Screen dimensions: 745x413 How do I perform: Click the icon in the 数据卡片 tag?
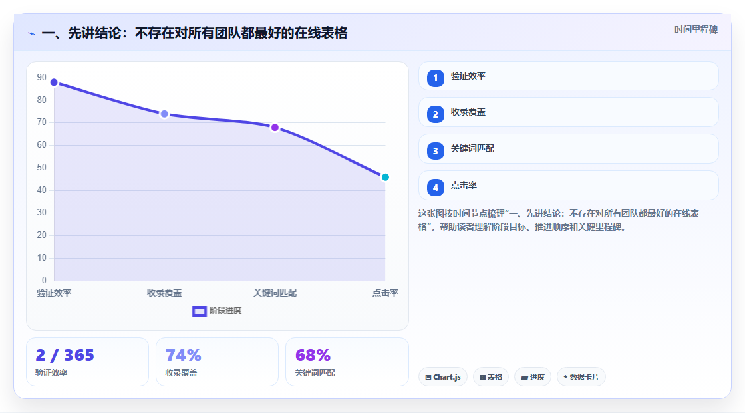[565, 377]
